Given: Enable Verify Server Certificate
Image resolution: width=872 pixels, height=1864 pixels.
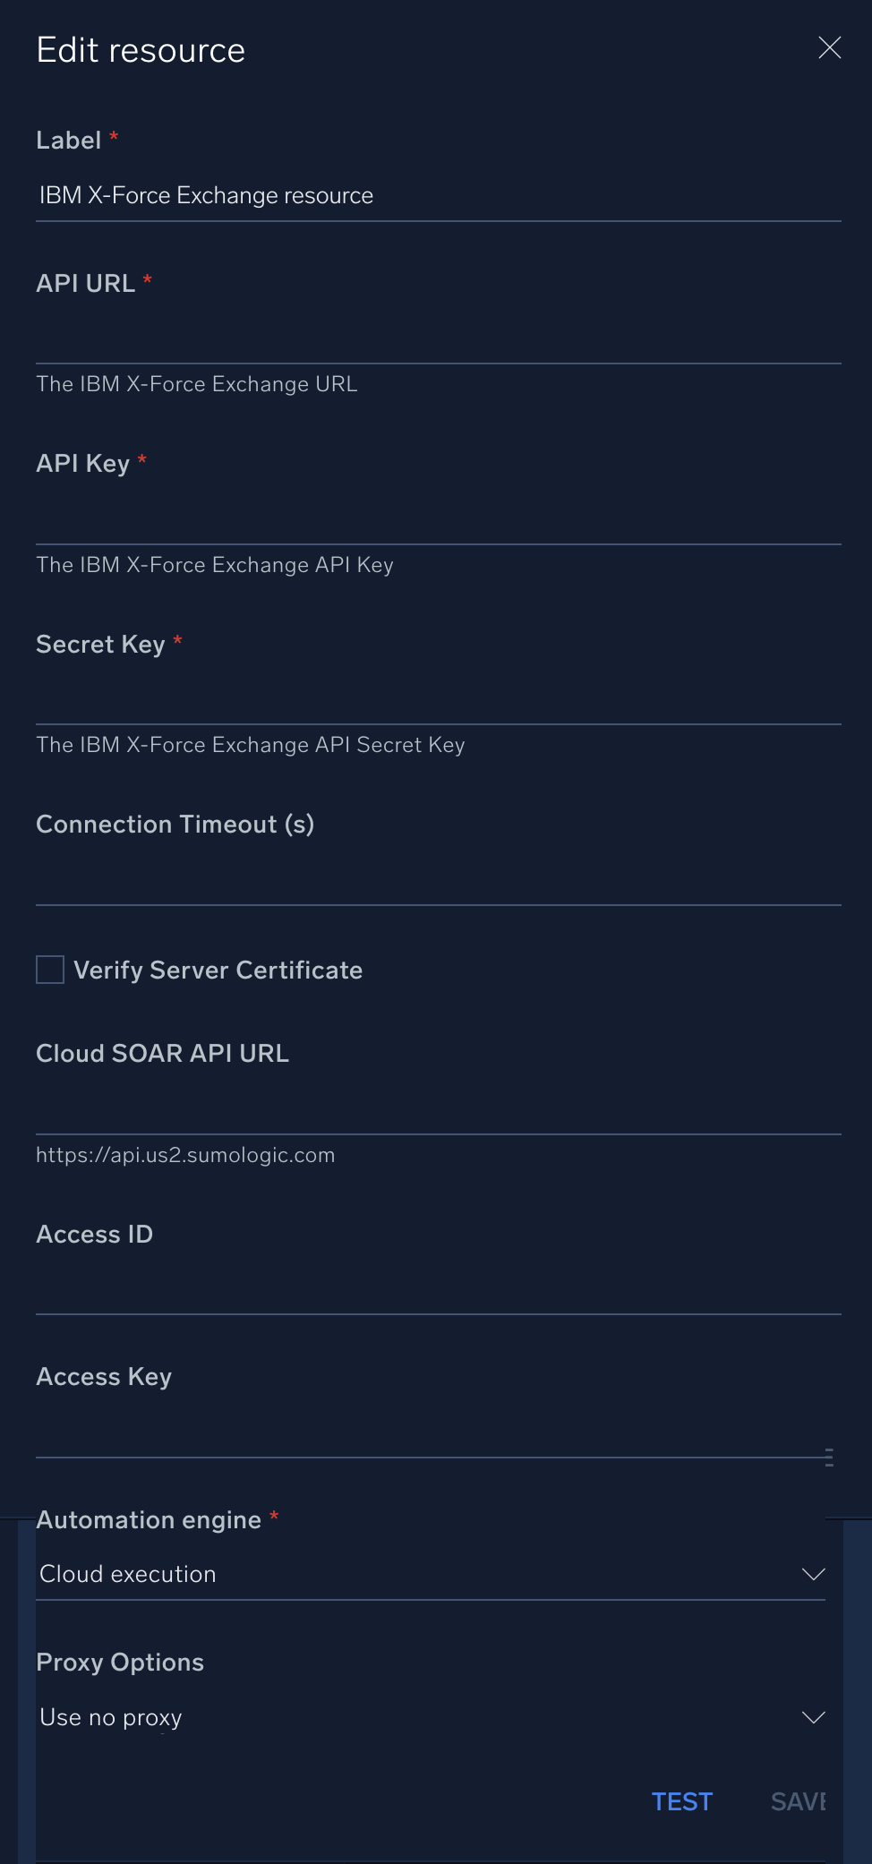Looking at the screenshot, I should click(49, 970).
